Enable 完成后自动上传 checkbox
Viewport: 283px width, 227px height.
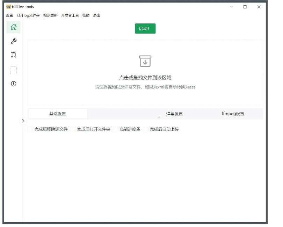click(x=146, y=129)
